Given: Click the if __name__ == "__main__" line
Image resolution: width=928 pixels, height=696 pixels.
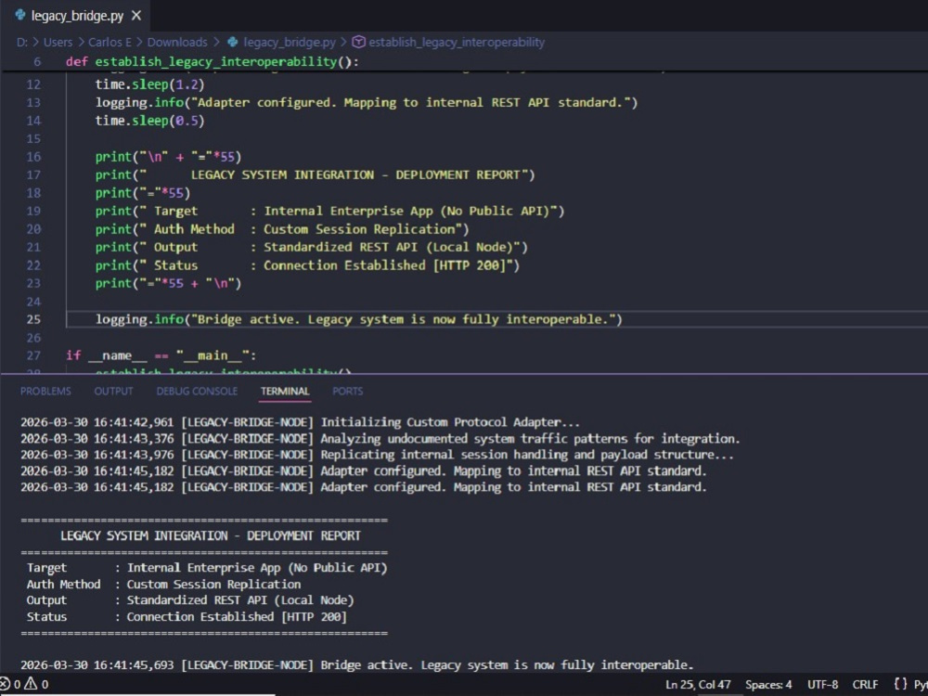Looking at the screenshot, I should pos(161,355).
